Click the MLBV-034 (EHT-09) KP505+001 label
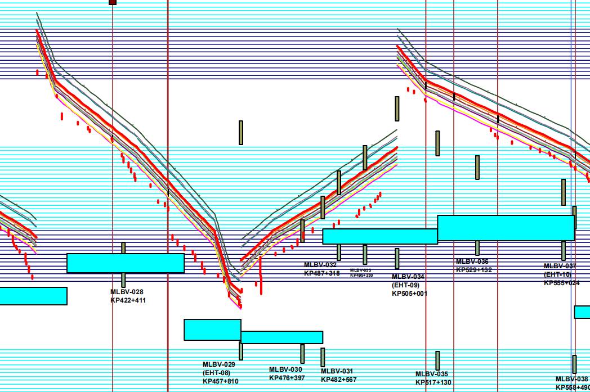This screenshot has height=392, width=590. [409, 285]
